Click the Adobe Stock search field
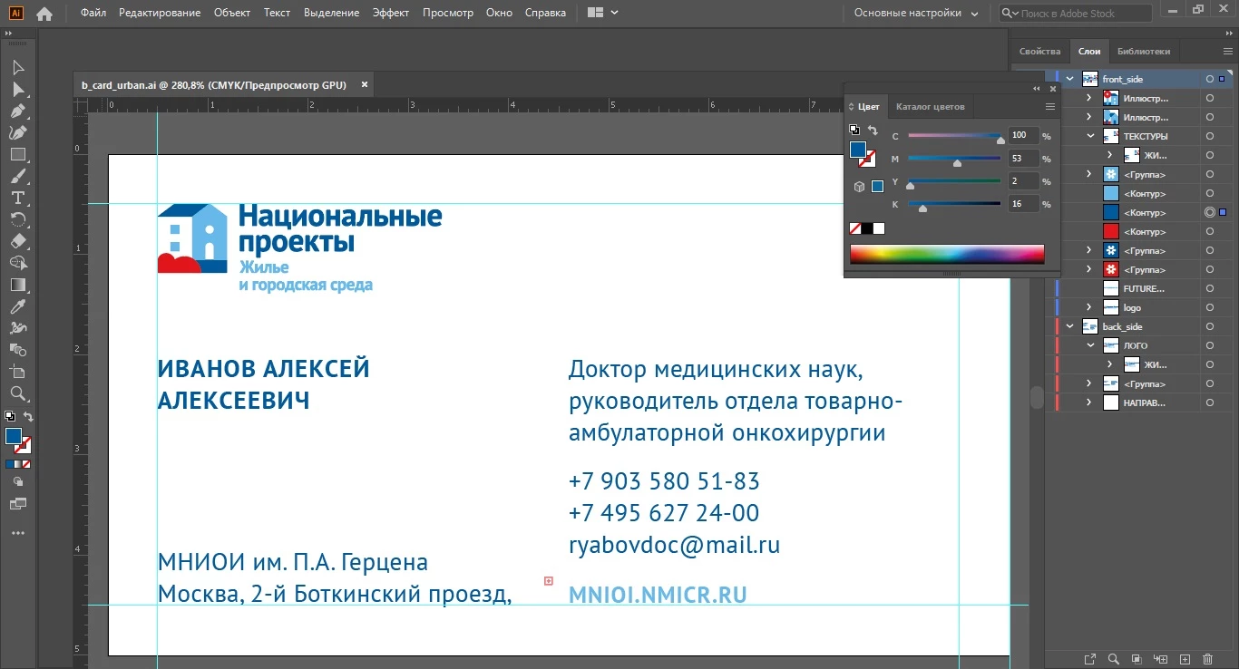Image resolution: width=1239 pixels, height=669 pixels. point(1076,13)
